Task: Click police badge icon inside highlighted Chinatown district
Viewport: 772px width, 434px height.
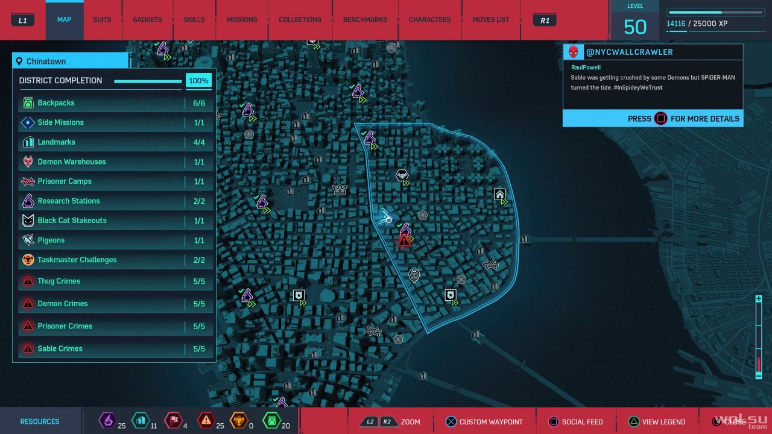Action: [450, 295]
